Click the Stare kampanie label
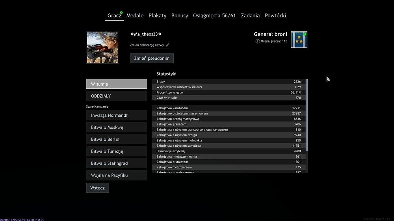The width and height of the screenshot is (394, 221). point(97,107)
